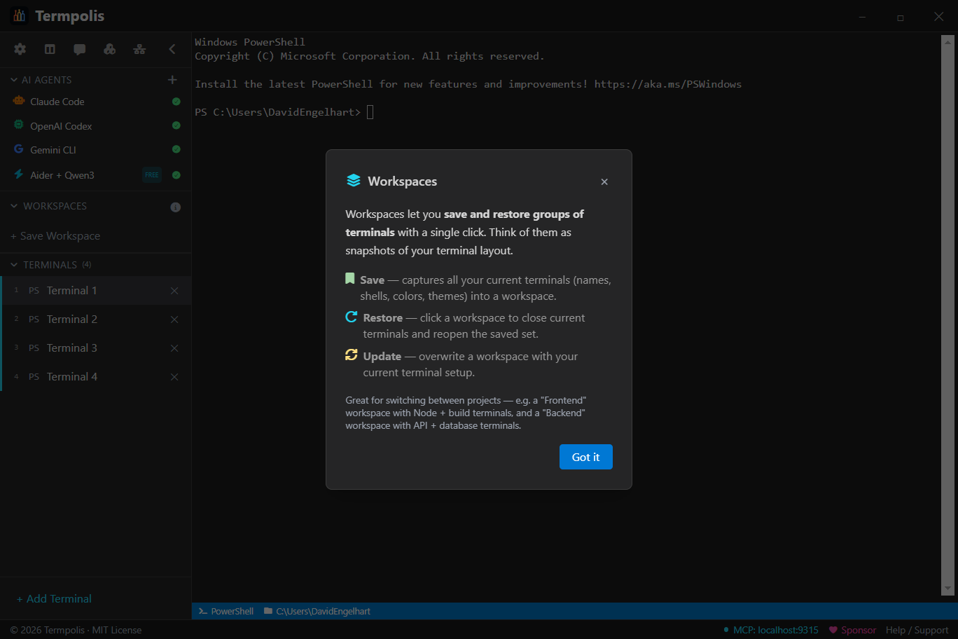Switch to Terminal 2
This screenshot has width=958, height=639.
pyautogui.click(x=71, y=319)
